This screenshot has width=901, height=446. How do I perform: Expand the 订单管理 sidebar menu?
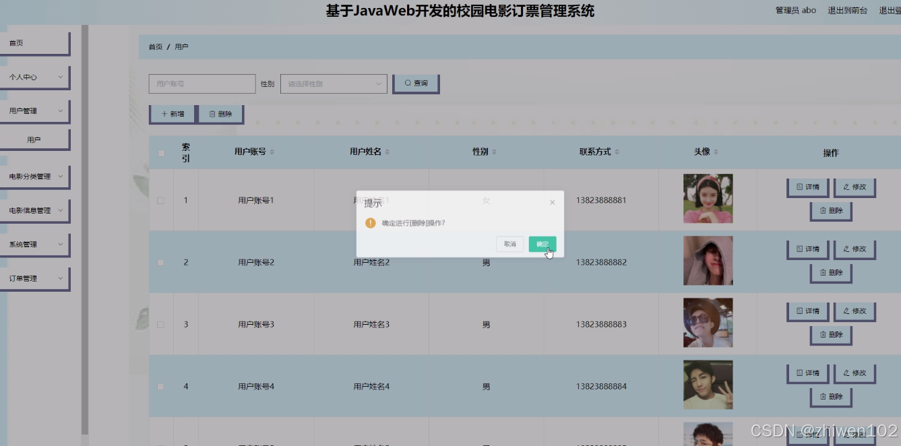coord(34,278)
